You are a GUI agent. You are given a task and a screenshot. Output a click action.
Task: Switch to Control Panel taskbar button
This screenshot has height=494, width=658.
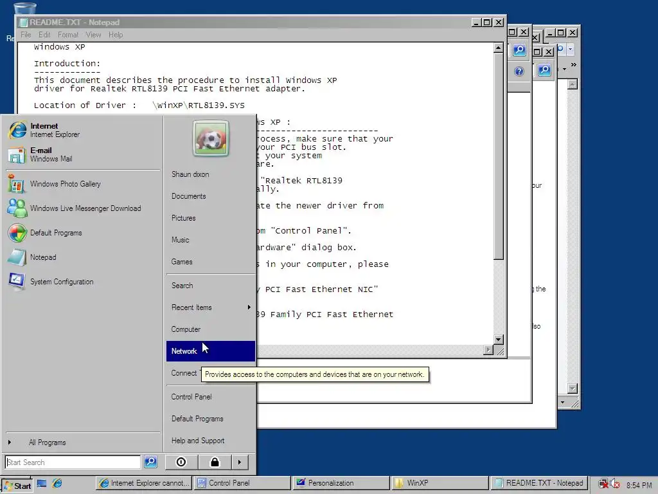[x=242, y=483]
